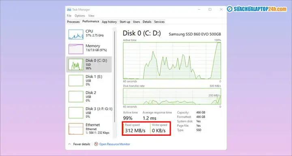
Task: Click the Type SSD value
Action: [199, 130]
